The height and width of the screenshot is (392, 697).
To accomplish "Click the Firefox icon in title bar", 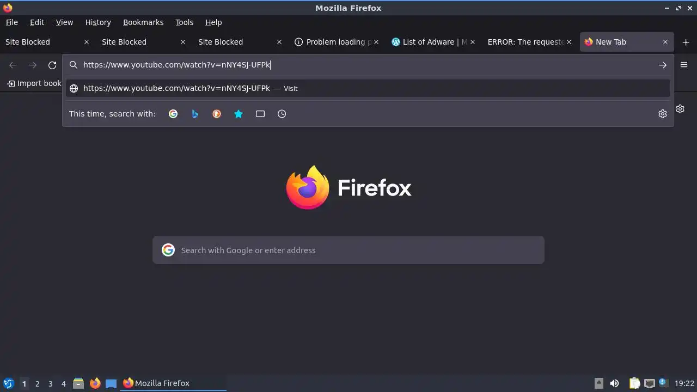I will (8, 8).
